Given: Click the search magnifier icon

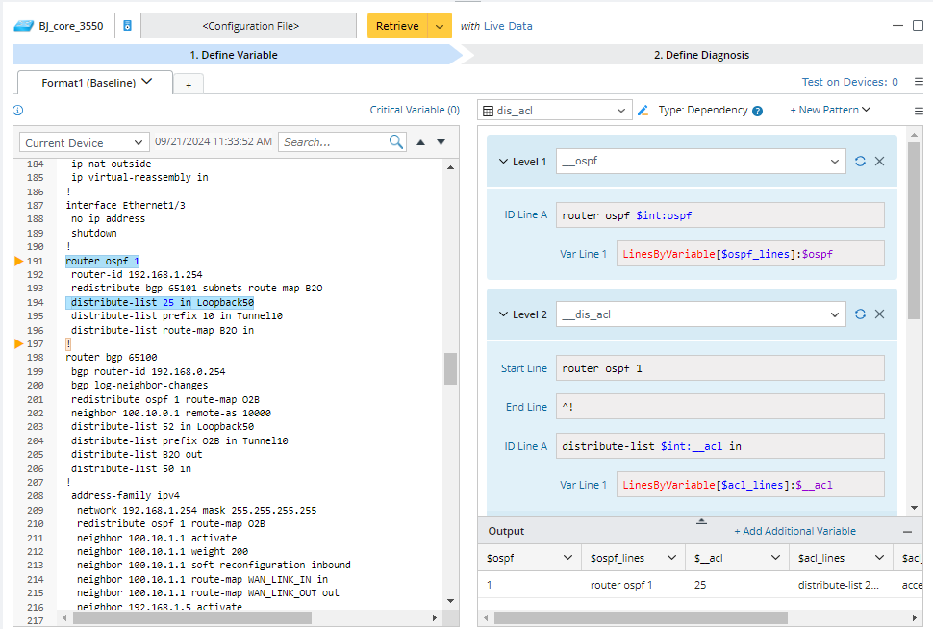Looking at the screenshot, I should 396,142.
